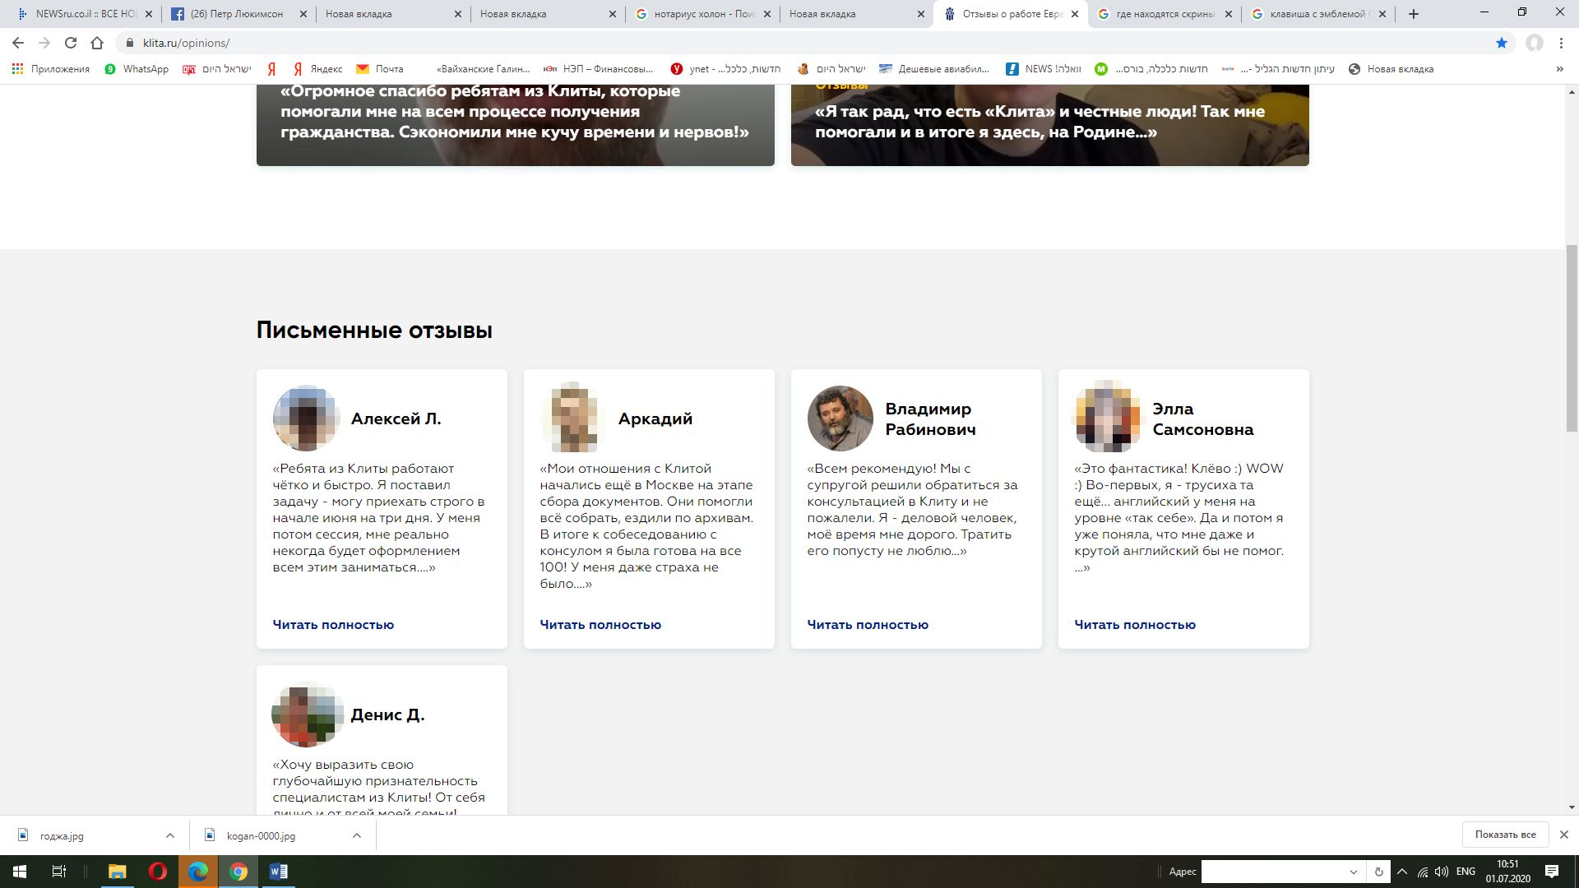Switch to the Петр Люкимсон Facebook tab
The width and height of the screenshot is (1579, 888).
tap(238, 14)
